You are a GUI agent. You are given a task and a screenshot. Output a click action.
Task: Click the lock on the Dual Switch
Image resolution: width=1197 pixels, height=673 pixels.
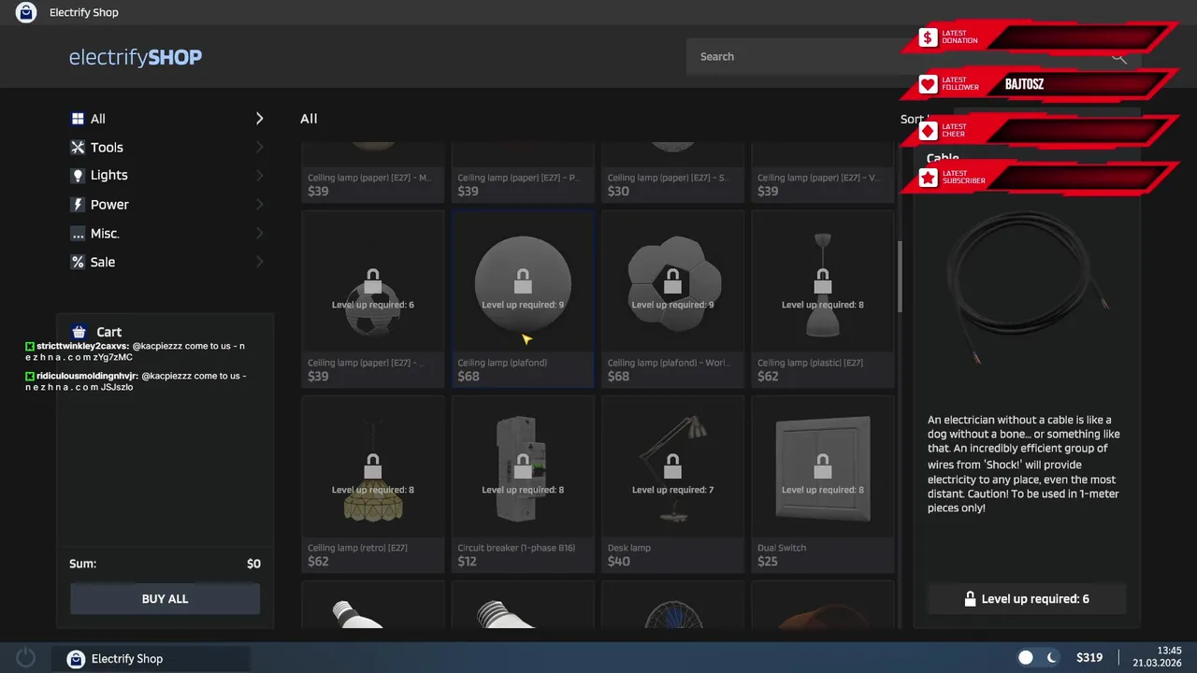point(823,466)
